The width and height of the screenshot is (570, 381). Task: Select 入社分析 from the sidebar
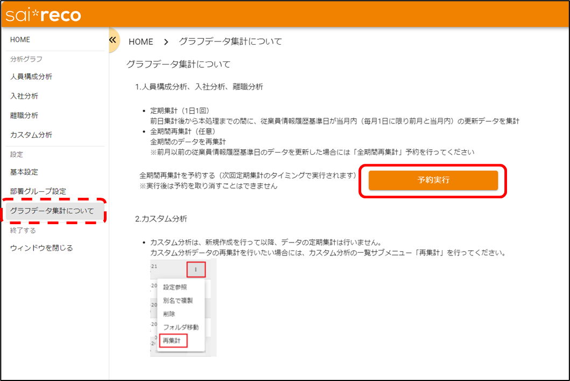(24, 96)
